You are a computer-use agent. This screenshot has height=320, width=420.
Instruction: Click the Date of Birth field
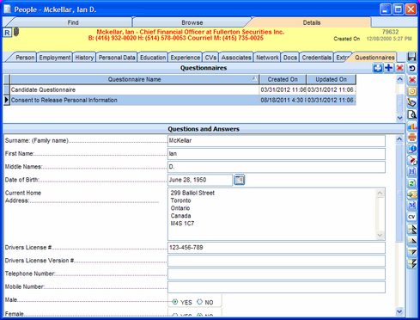click(x=200, y=180)
